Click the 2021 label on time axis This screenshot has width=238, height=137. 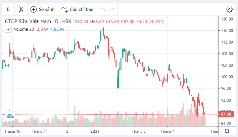pos(95,131)
